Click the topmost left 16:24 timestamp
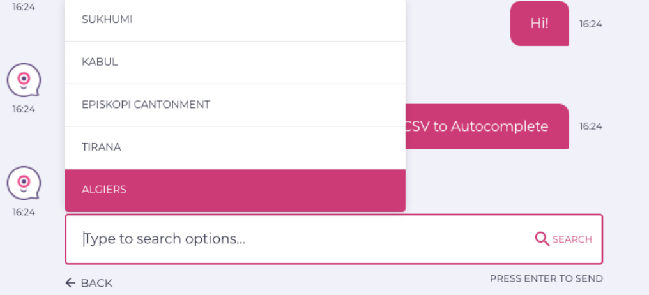 click(x=24, y=7)
